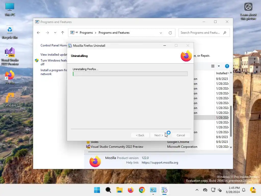Open recent locations chevron next to forward arrow
The height and width of the screenshot is (196, 261).
click(55, 33)
